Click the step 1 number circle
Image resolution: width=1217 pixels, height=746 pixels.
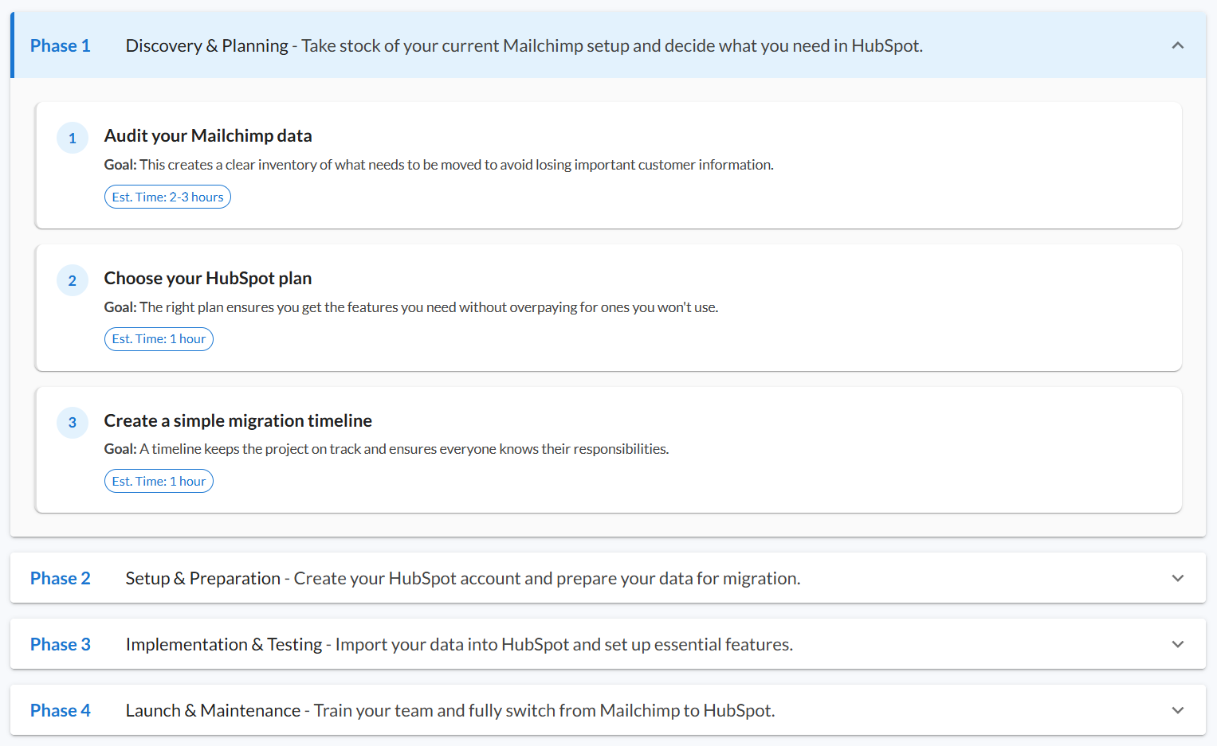coord(73,137)
